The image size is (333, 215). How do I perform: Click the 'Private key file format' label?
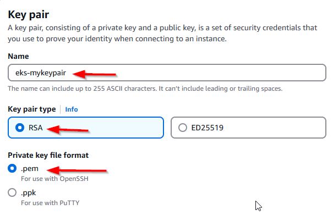tap(48, 155)
